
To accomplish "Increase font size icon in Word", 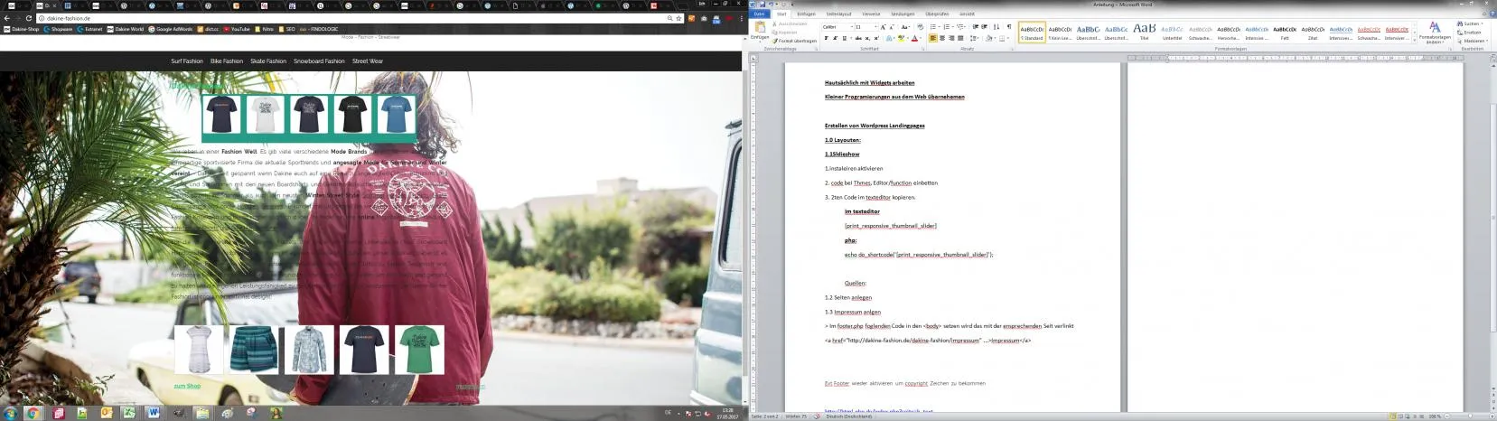I will click(883, 27).
